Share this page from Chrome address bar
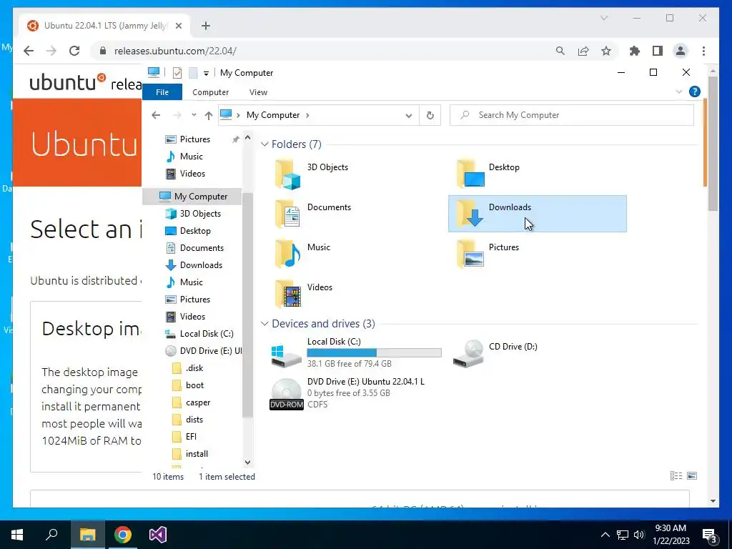732x549 pixels. tap(583, 51)
